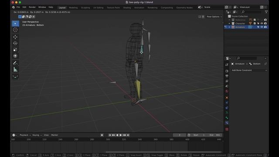Open the properties editor options dropdown

pos(265,58)
